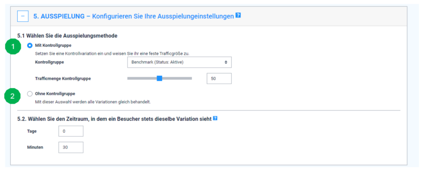421x169 pixels.
Task: Click the blue Trafficmenge slider handle
Action: (x=160, y=78)
